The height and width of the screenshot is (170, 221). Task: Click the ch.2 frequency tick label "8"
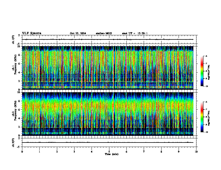(x=20, y=101)
